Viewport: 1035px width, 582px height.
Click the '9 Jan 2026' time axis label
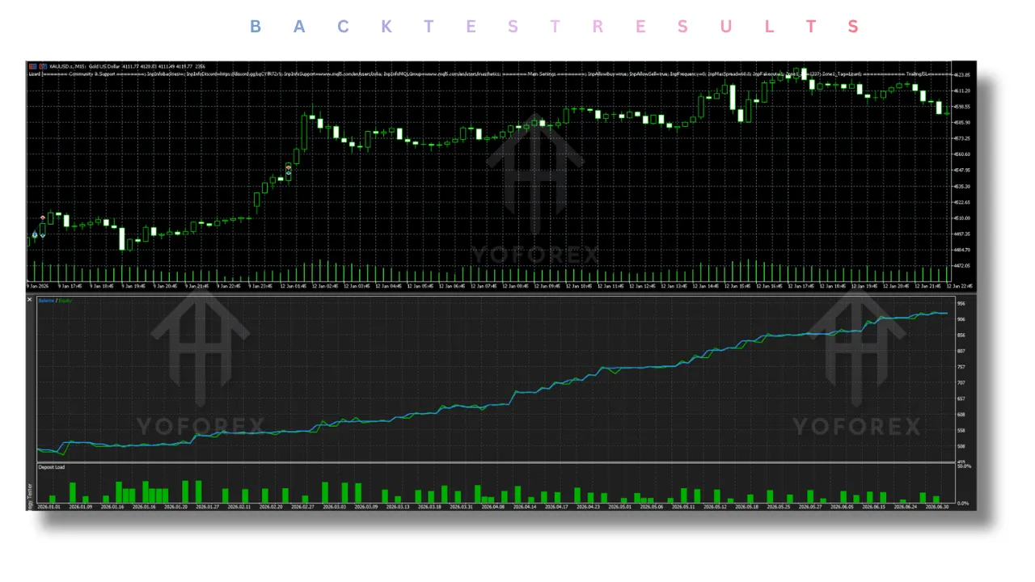pos(37,285)
